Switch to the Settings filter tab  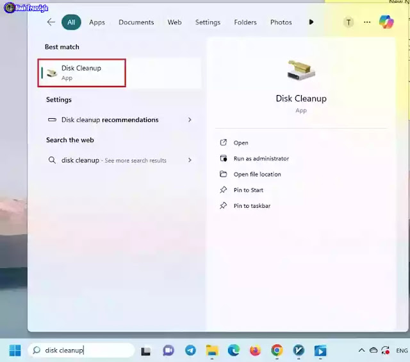208,22
